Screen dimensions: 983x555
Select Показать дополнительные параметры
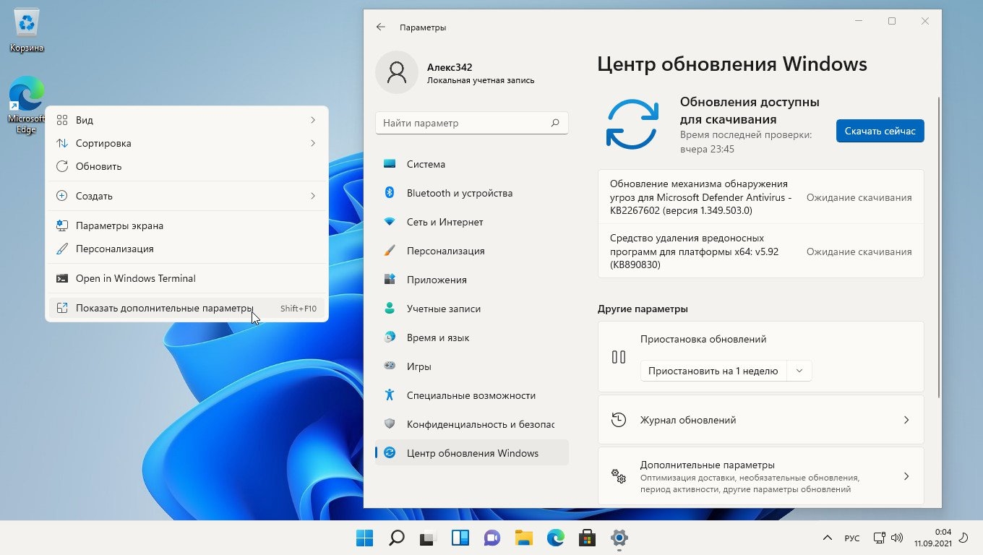pos(187,308)
